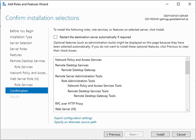Cancel the wizard with Cancel button
This screenshot has height=140, width=196.
181,134
